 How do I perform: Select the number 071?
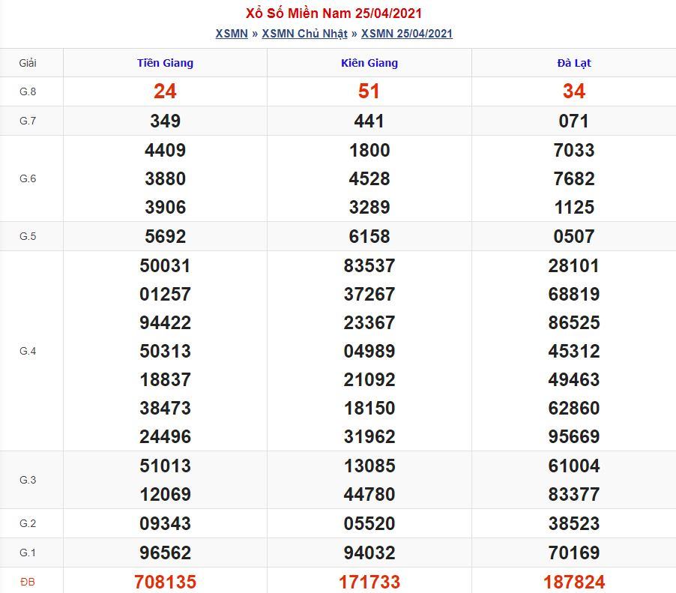pyautogui.click(x=574, y=121)
